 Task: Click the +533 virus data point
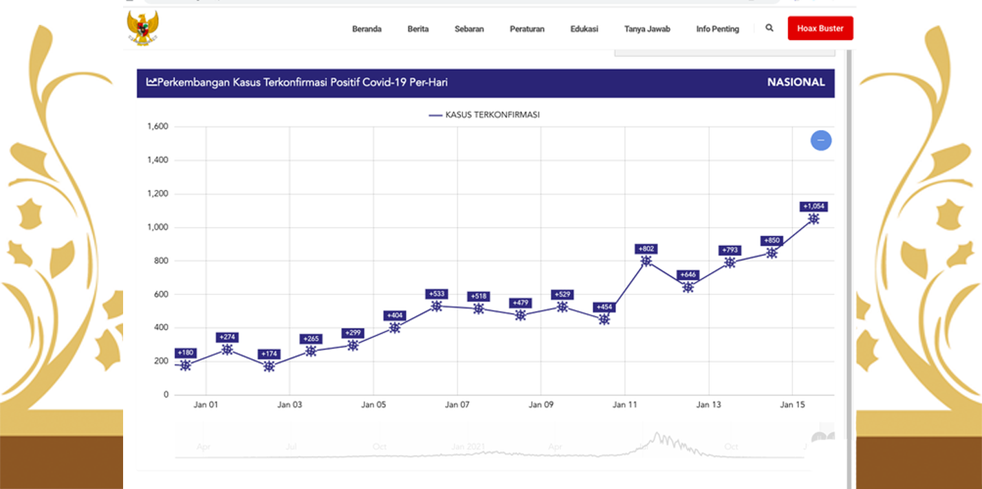pyautogui.click(x=437, y=306)
